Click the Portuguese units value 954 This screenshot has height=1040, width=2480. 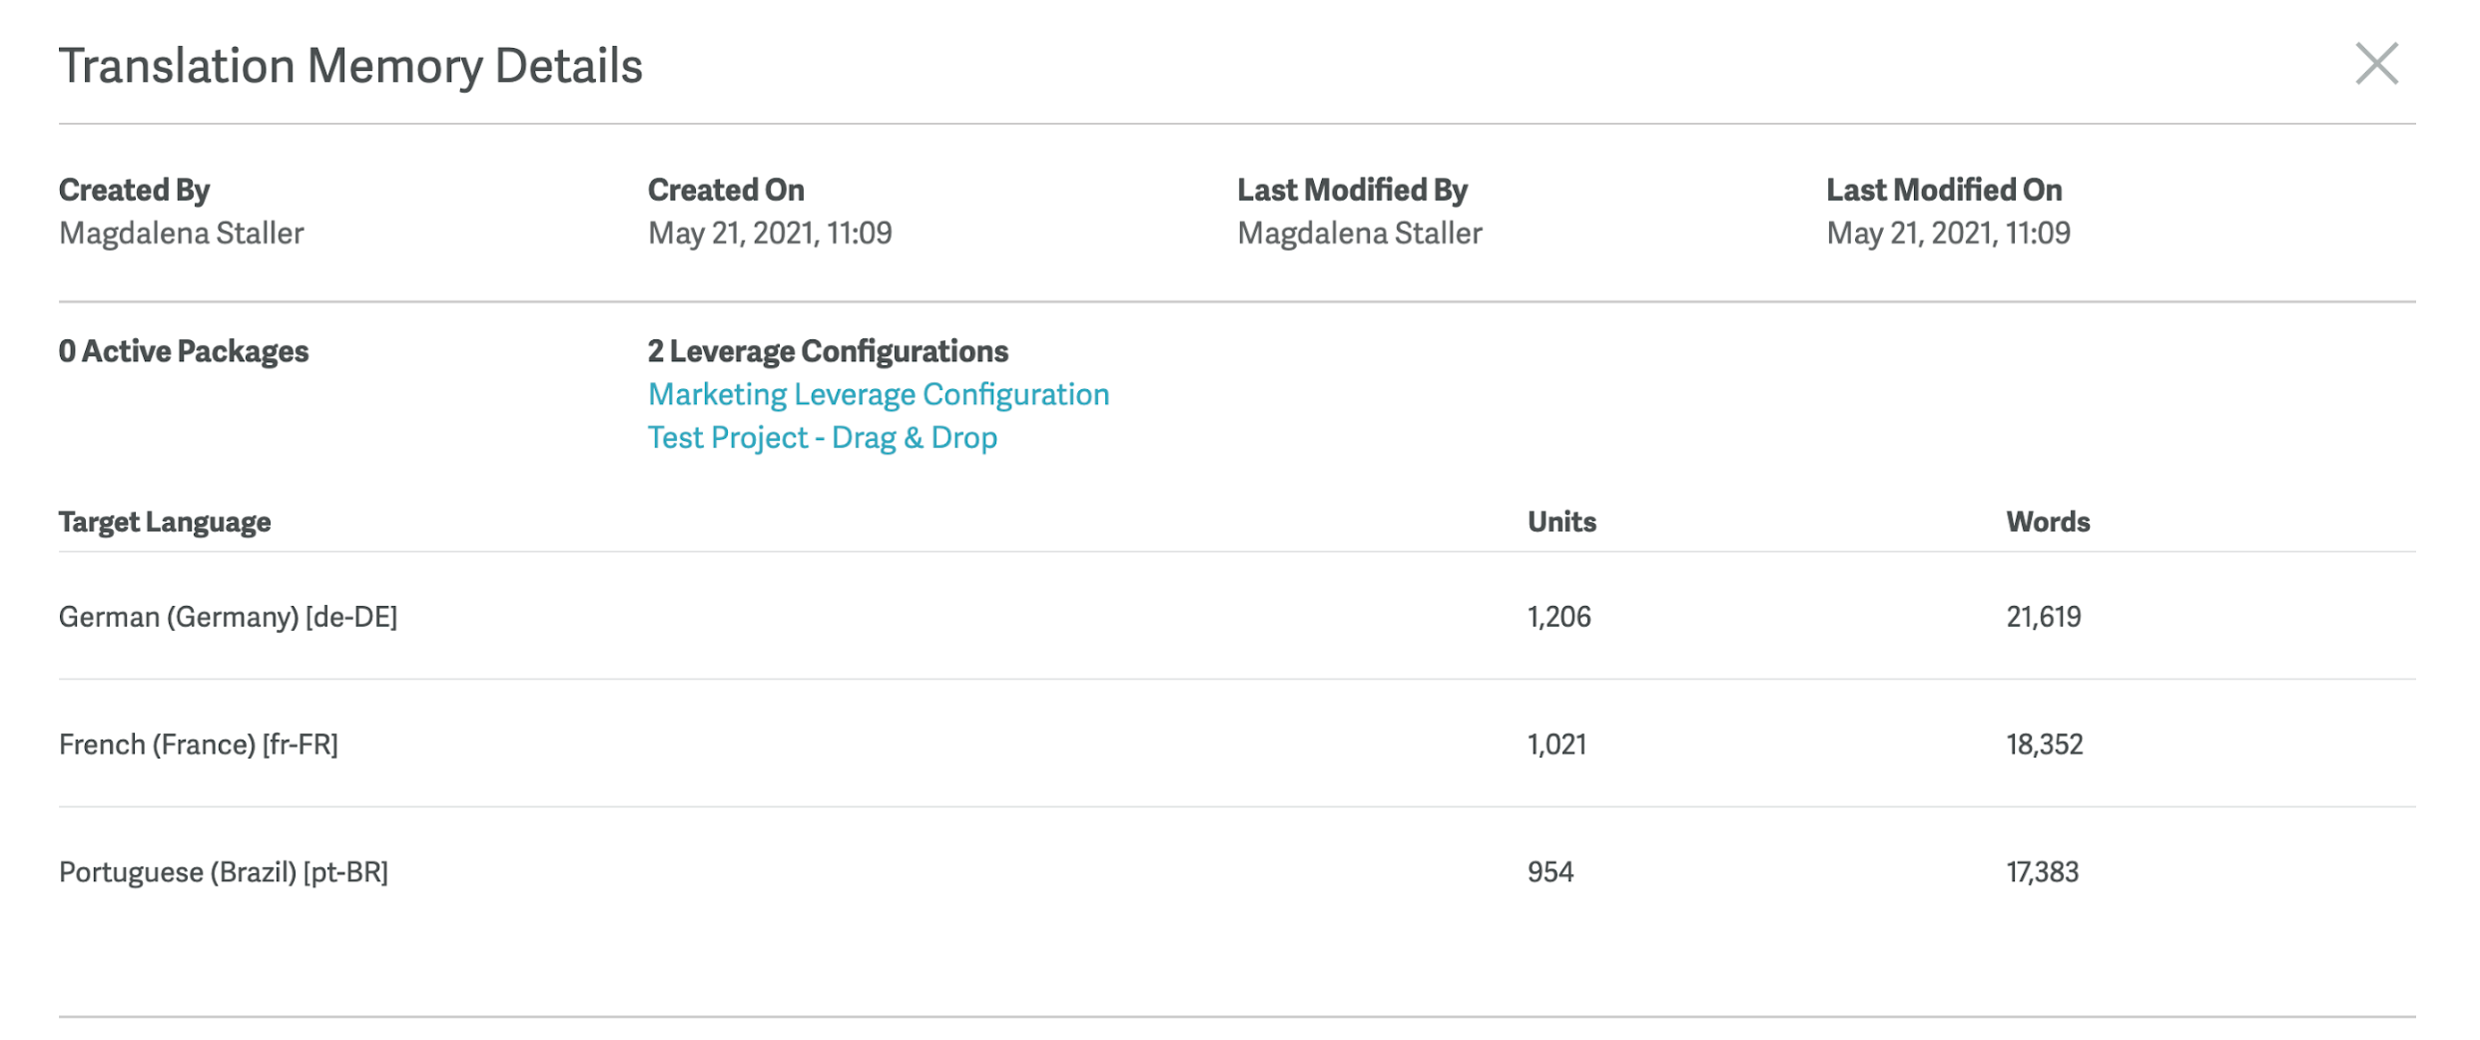point(1550,872)
